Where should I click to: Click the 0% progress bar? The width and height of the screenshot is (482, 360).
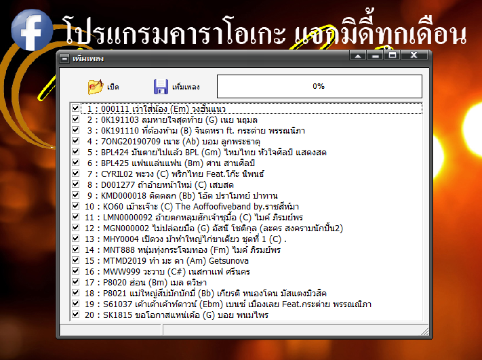click(x=319, y=86)
